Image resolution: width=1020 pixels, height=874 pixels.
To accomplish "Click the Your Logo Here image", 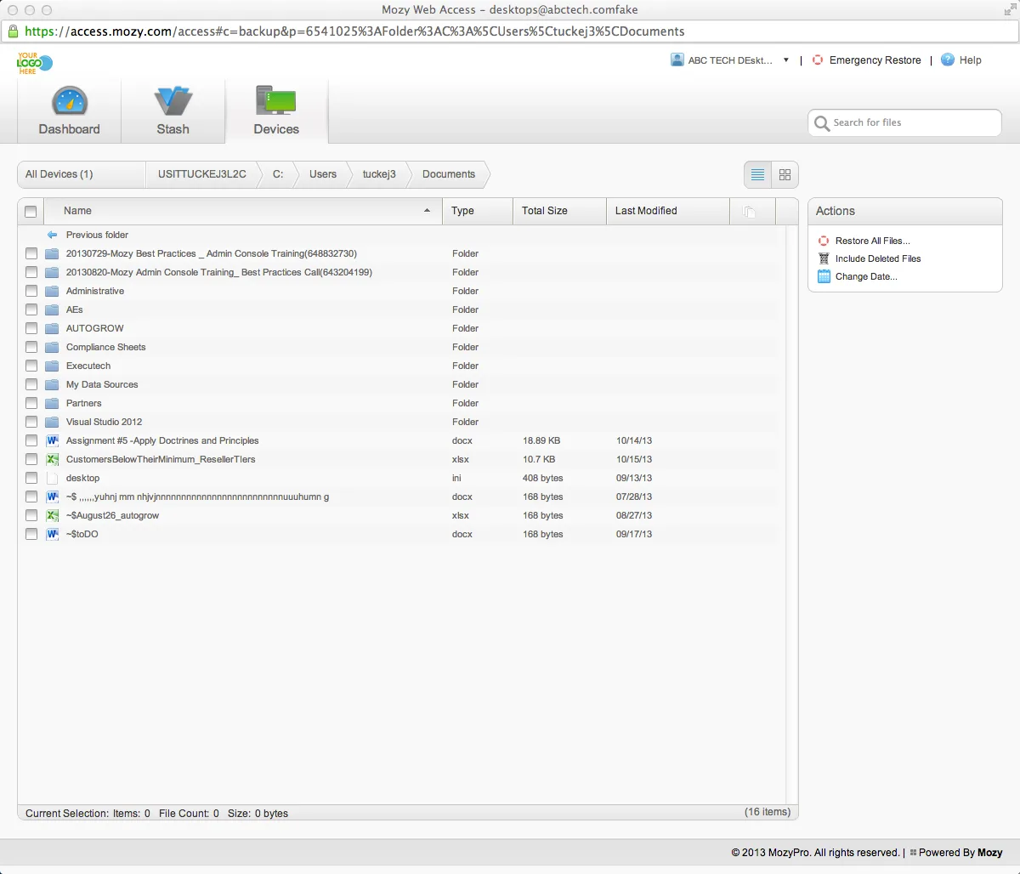I will (x=34, y=64).
